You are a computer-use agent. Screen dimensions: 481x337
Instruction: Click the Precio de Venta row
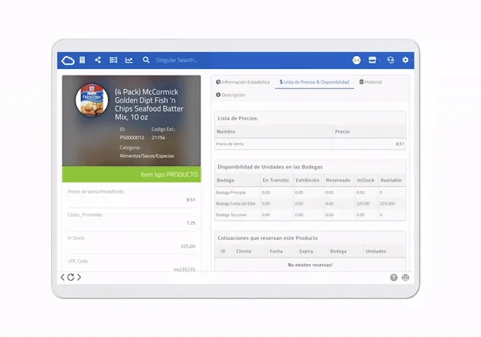point(310,144)
